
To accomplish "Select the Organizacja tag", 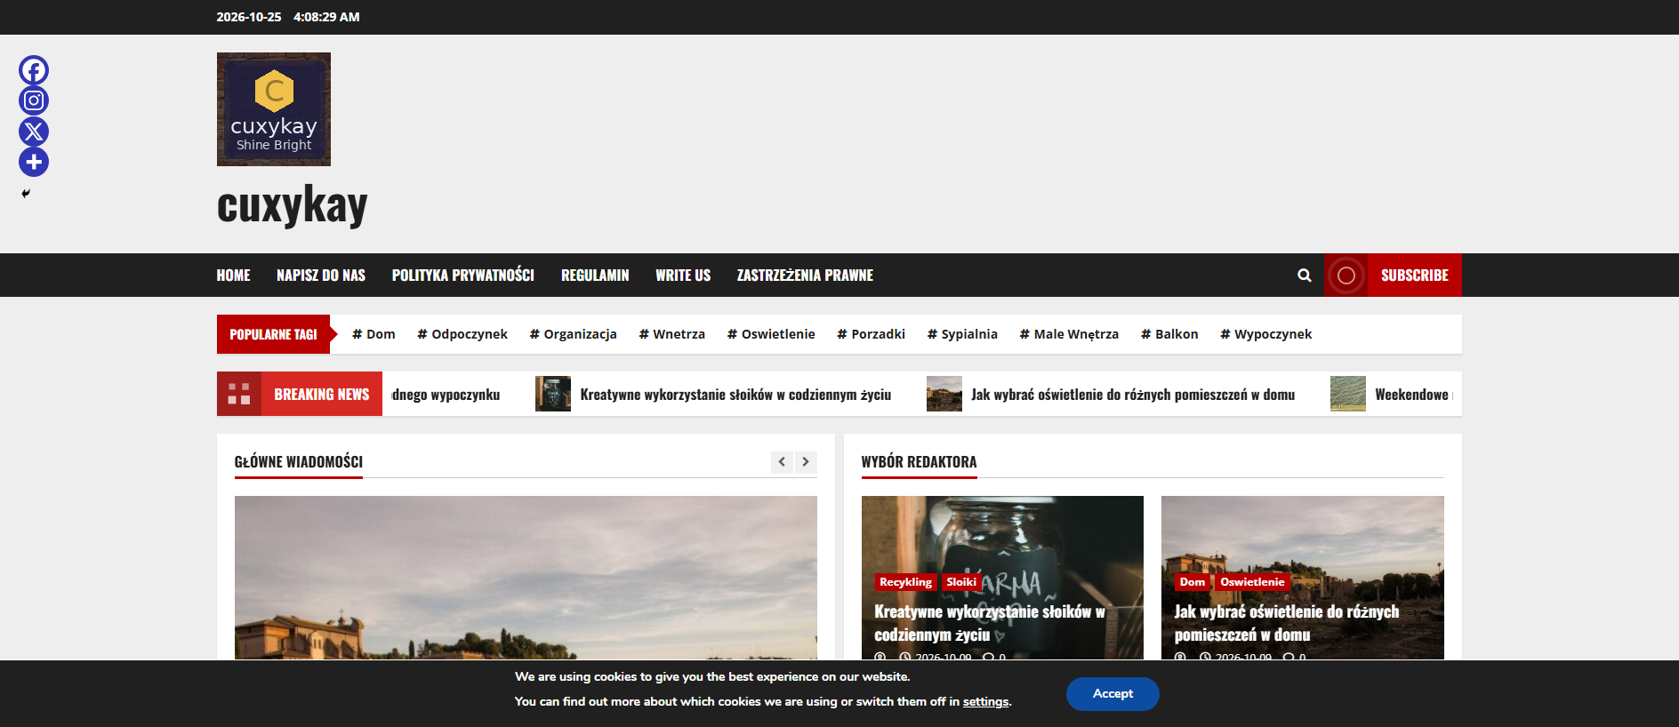I will [x=573, y=334].
